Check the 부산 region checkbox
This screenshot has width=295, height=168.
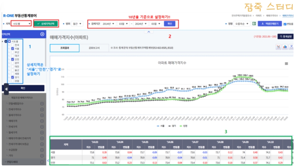point(12,52)
